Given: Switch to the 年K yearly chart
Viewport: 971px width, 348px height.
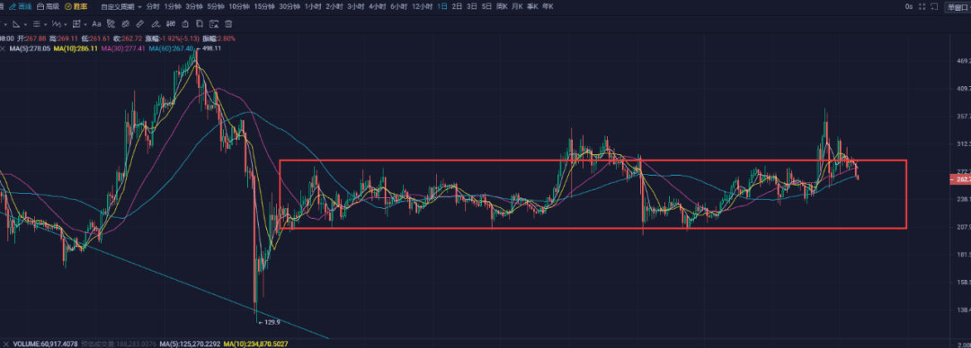Looking at the screenshot, I should [548, 6].
